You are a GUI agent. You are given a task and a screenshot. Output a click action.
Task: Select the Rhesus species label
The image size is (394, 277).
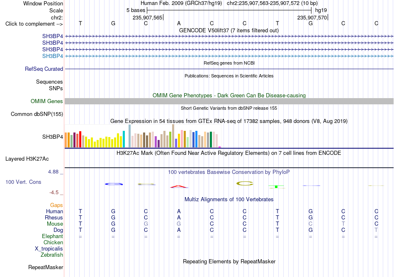click(x=54, y=217)
